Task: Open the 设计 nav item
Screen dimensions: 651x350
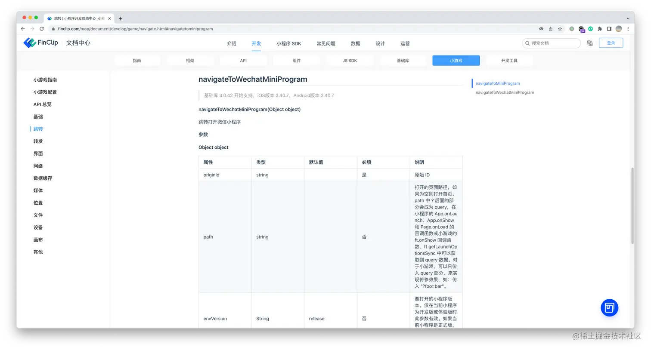Action: 380,43
